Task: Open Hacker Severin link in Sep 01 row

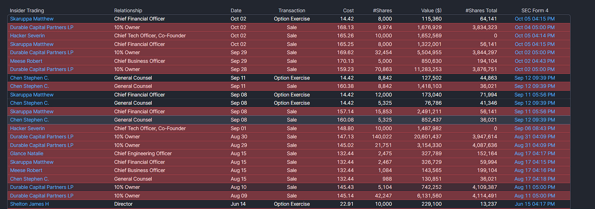Action: [x=27, y=128]
